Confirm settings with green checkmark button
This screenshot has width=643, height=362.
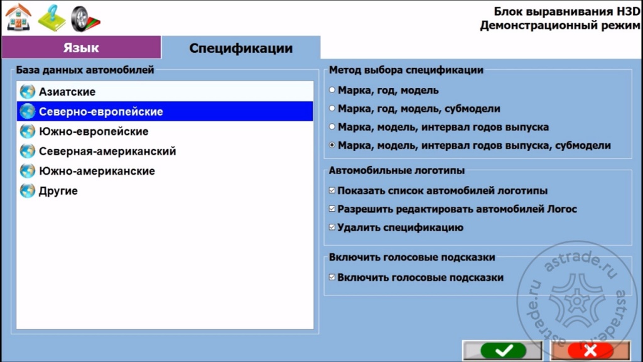click(x=503, y=351)
